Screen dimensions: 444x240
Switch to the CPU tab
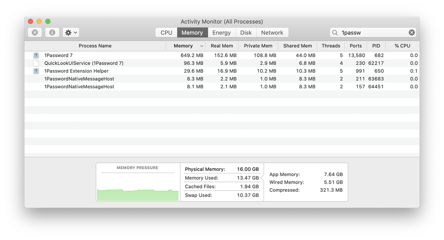click(x=166, y=32)
